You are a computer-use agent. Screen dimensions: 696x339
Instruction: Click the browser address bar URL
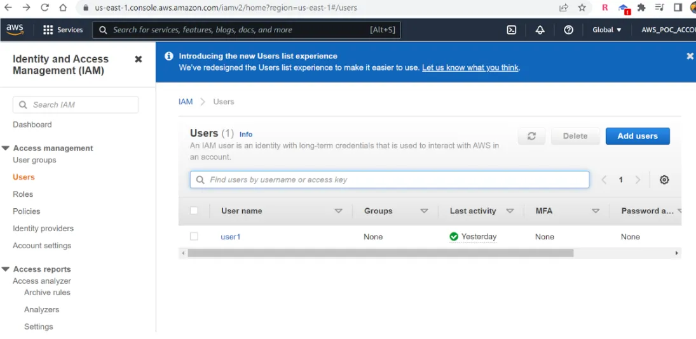pos(226,8)
